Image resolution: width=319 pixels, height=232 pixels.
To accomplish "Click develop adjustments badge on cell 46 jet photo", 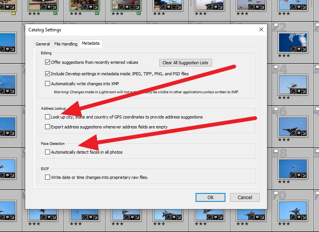I will point(304,133).
